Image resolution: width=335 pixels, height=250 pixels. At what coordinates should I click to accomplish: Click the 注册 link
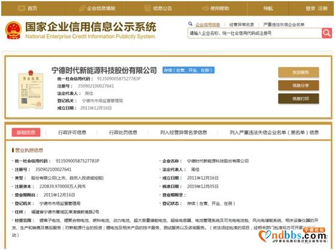pos(322,8)
